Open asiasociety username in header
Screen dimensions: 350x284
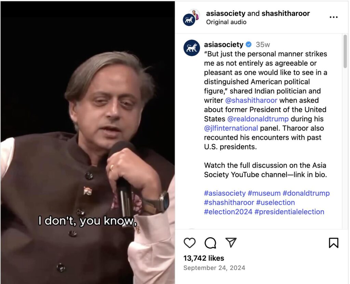coord(226,13)
